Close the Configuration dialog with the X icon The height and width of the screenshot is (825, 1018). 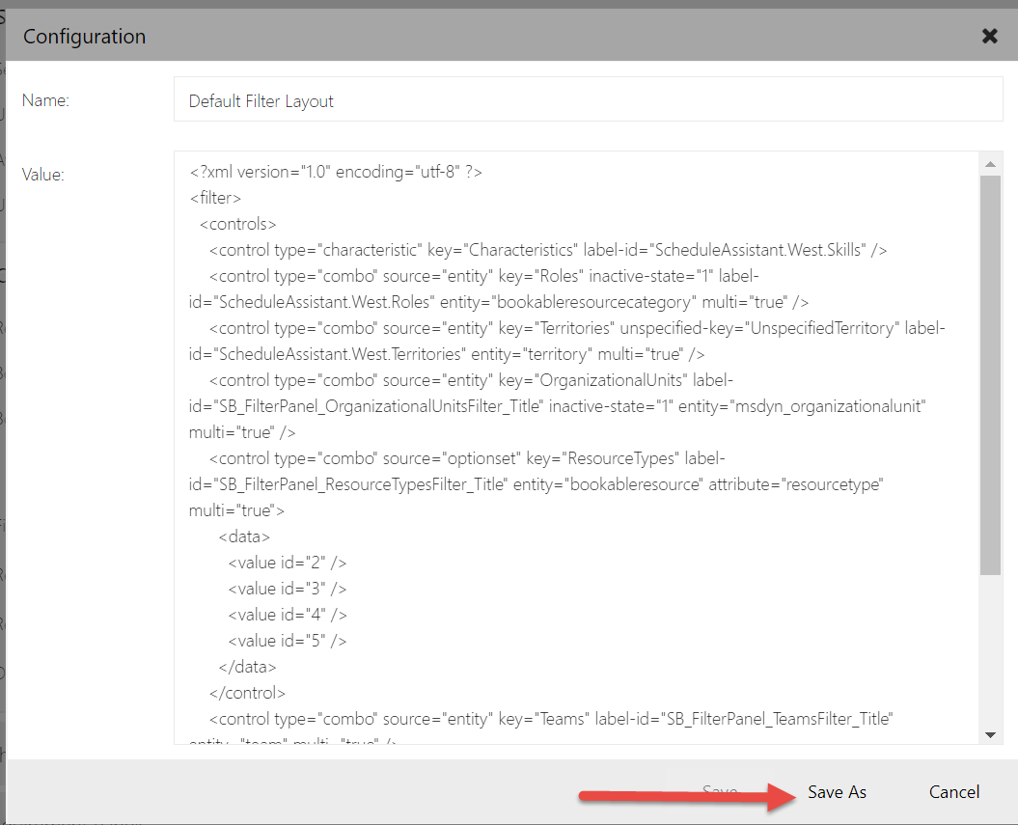point(989,36)
